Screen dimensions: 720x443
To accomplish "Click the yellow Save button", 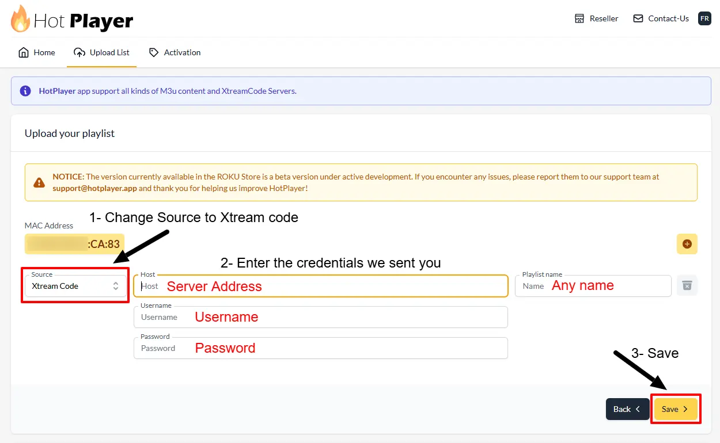I will pyautogui.click(x=676, y=409).
